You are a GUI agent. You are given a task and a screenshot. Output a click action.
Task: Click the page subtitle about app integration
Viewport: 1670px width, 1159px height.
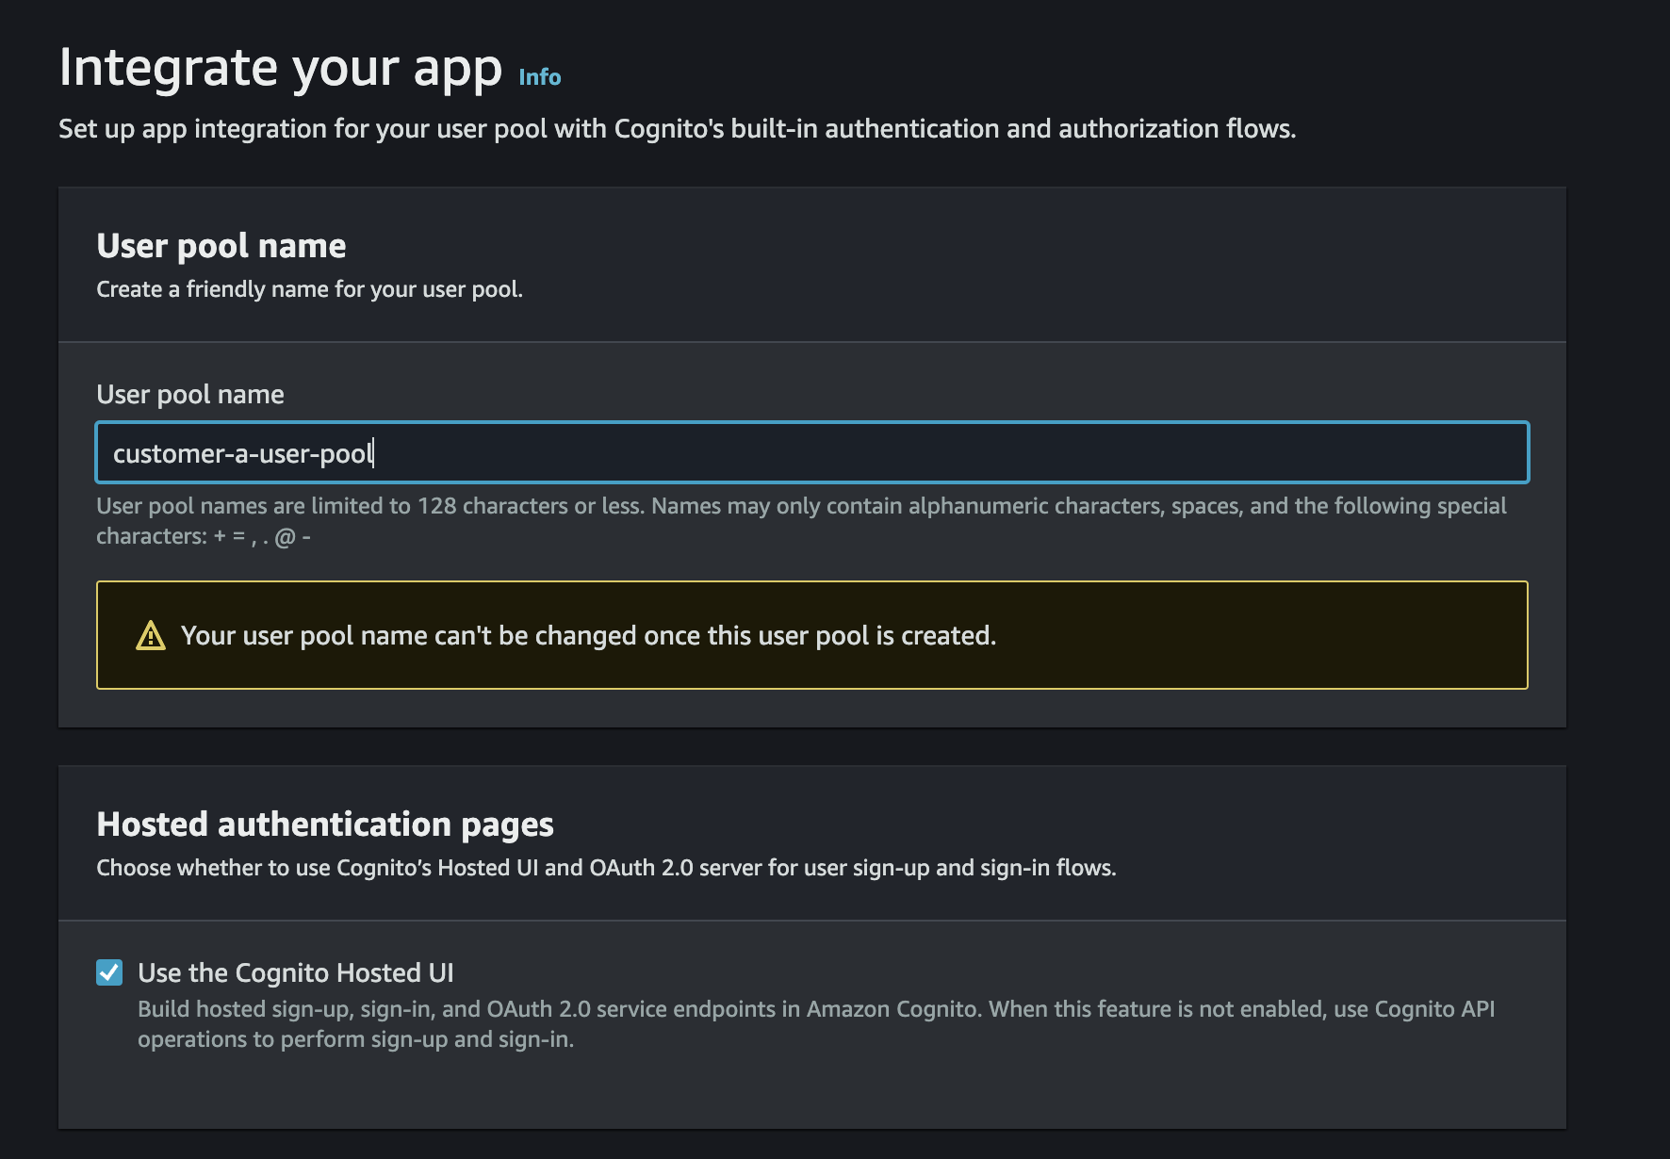pos(677,129)
